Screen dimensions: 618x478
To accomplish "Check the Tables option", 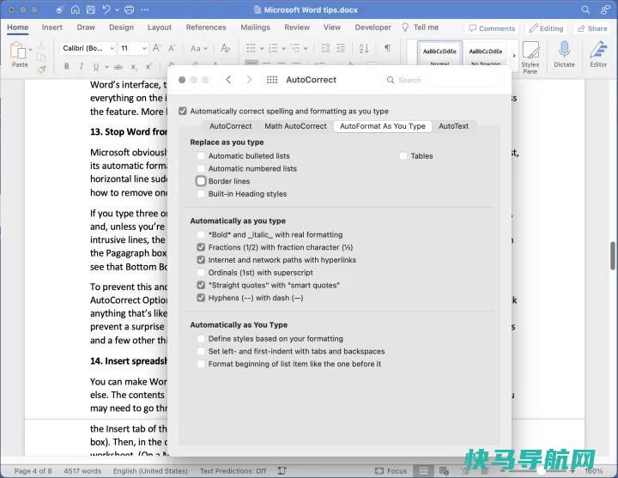I will (403, 156).
